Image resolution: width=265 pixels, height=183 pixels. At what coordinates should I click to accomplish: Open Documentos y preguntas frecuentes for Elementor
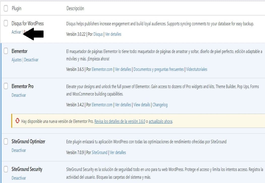coord(159,69)
